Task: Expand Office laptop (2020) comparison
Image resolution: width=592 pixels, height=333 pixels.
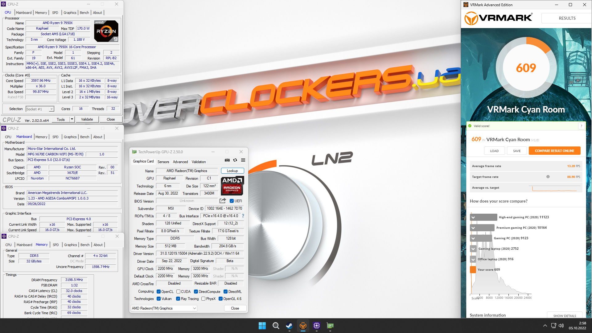Action: point(473,259)
